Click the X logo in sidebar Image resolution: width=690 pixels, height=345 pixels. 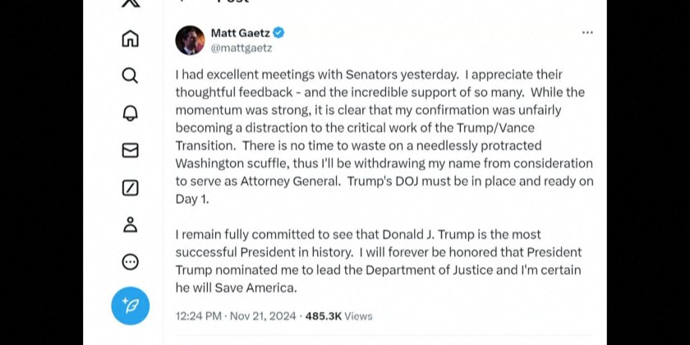[130, 3]
